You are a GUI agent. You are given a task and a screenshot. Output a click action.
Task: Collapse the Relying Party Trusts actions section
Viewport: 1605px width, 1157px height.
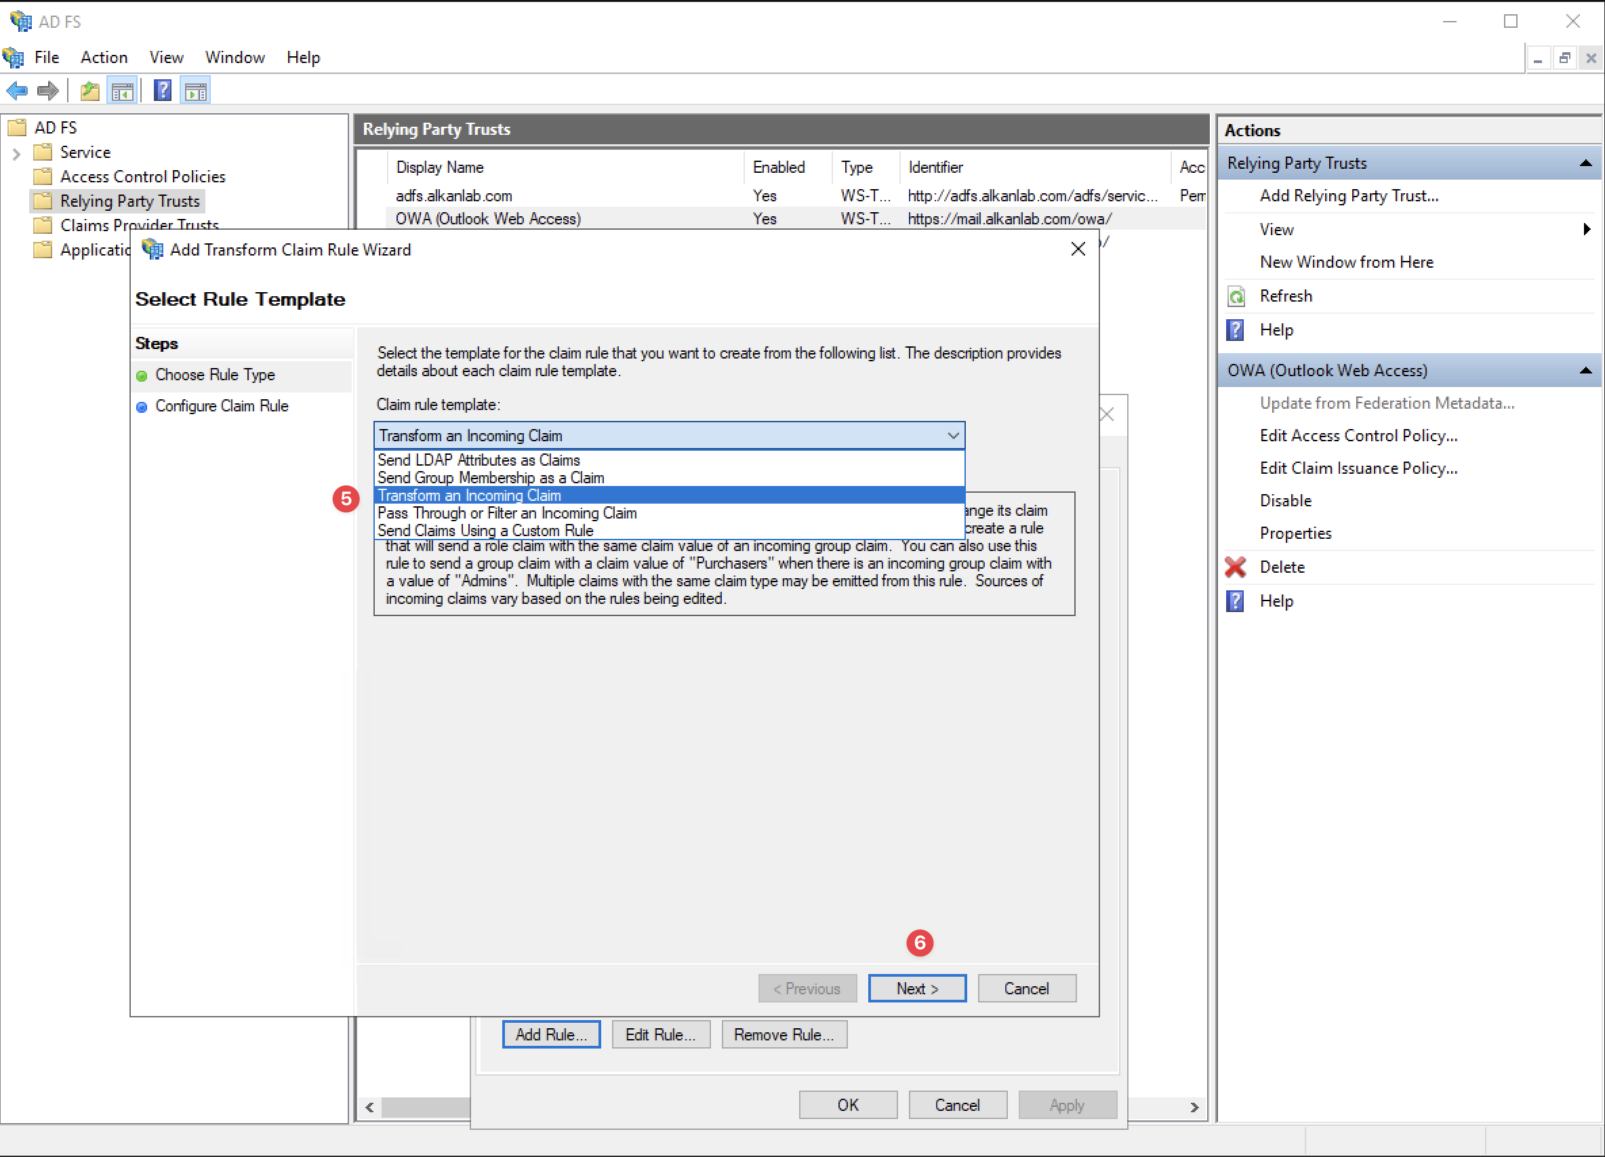(1585, 163)
